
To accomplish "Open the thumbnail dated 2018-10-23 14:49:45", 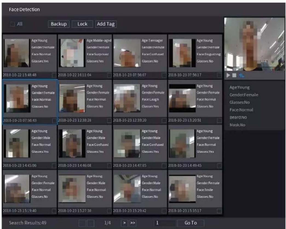I will (182, 143).
